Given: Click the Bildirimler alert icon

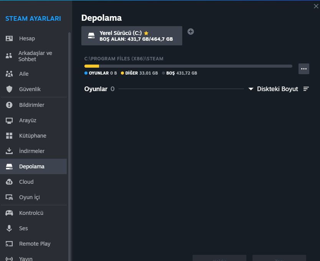Looking at the screenshot, I should pos(9,105).
